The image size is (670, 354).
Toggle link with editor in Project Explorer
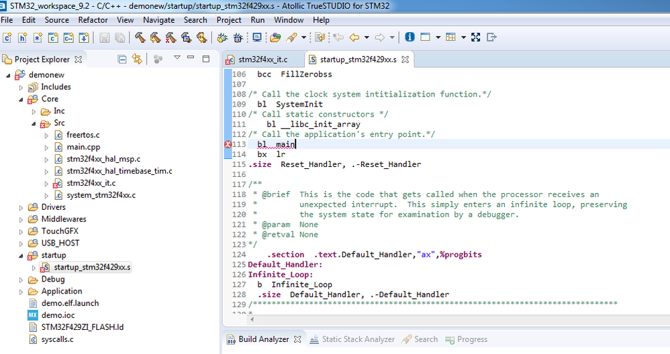(137, 59)
